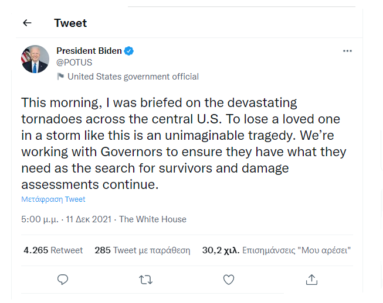Show the 30,2 χιλ. likes list
383x303 pixels.
click(276, 250)
